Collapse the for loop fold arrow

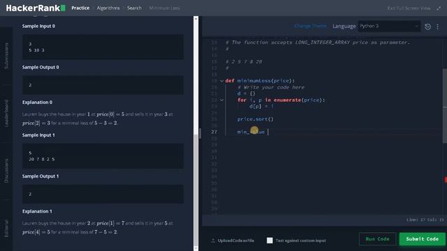tap(221, 100)
